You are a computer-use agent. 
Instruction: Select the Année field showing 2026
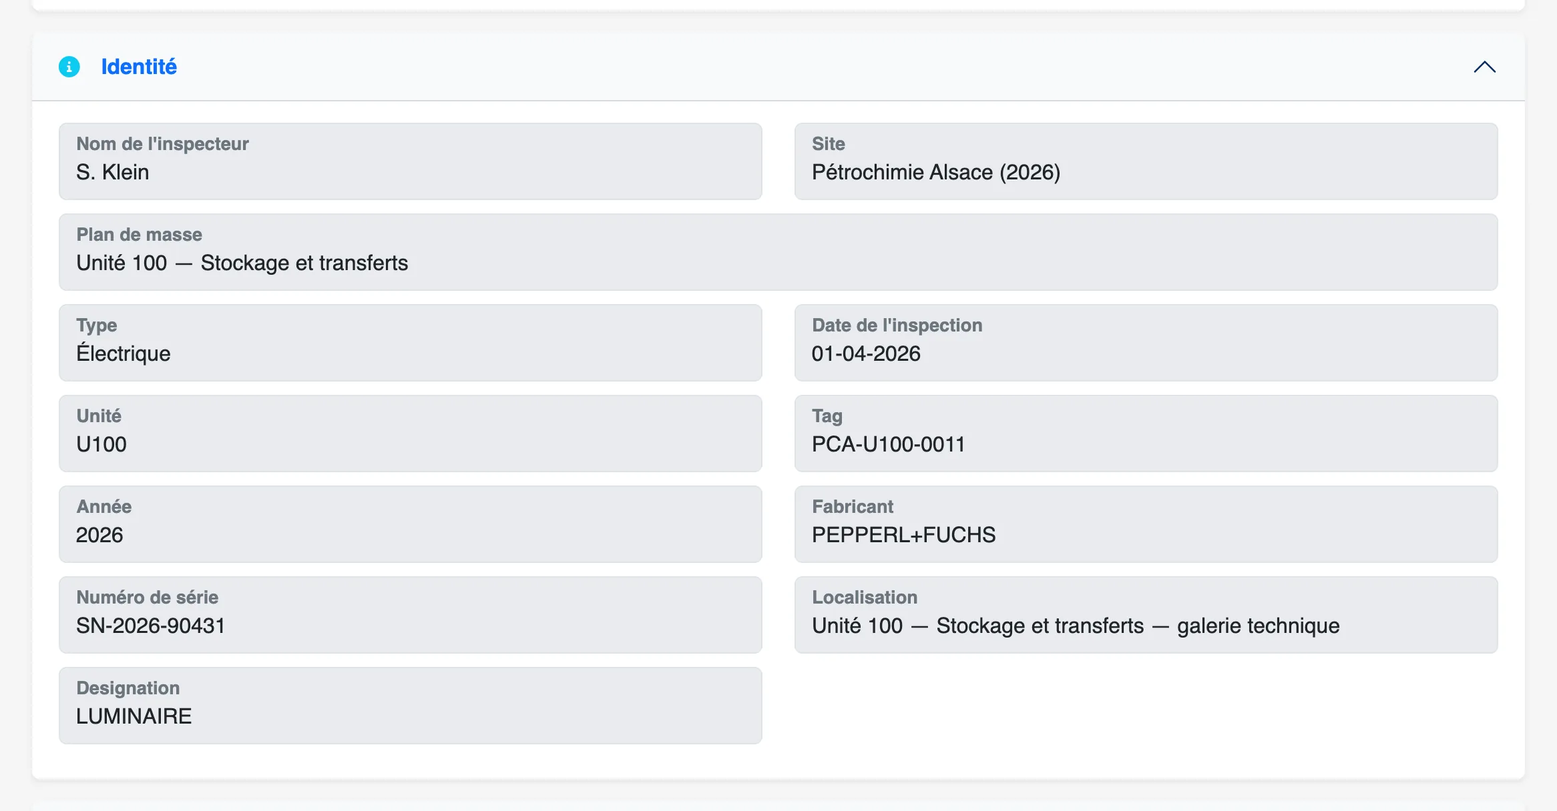click(x=410, y=524)
